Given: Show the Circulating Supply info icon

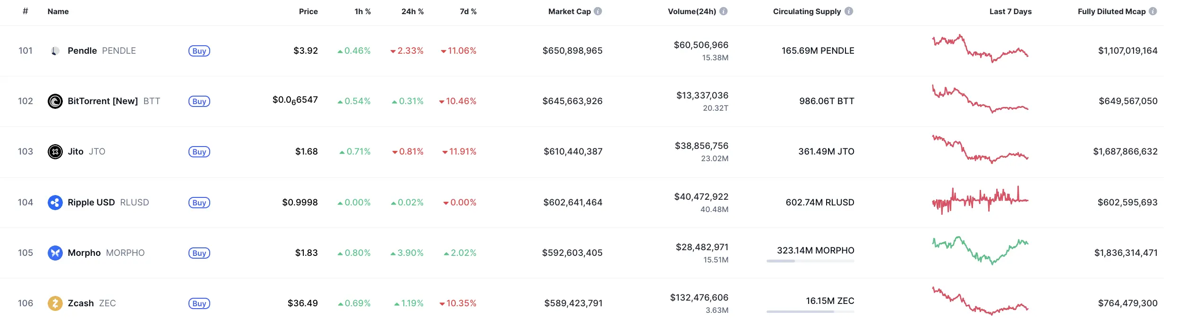Looking at the screenshot, I should 849,11.
